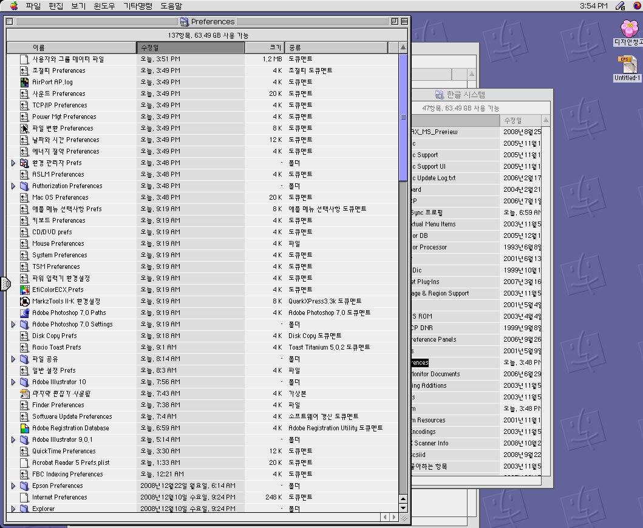This screenshot has height=528, width=643.
Task: Expand the 환경 관리자 Prefs folder
Action: coord(13,163)
